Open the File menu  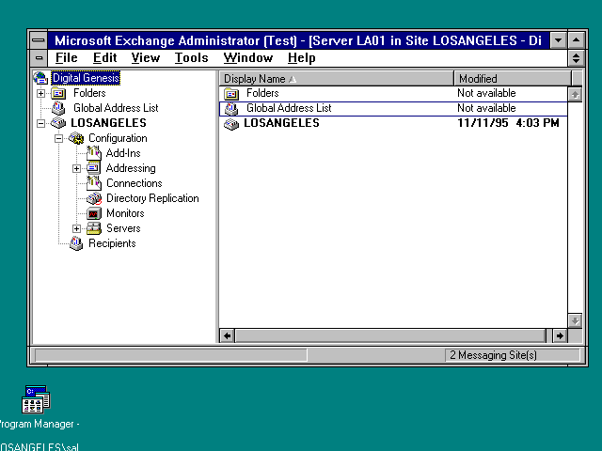[67, 58]
